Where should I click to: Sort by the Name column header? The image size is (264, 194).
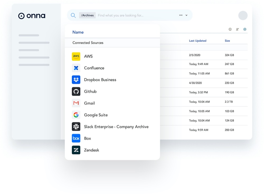point(78,32)
